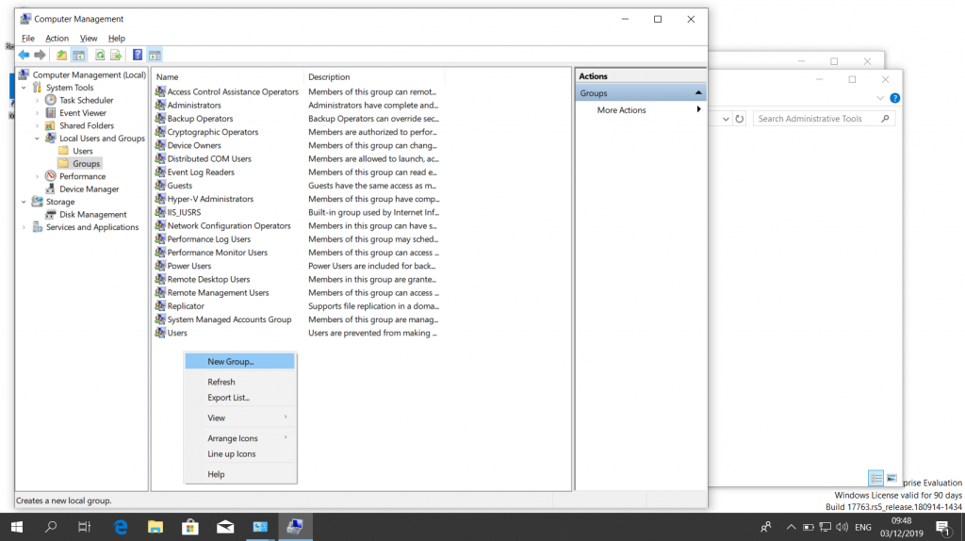Open the View menu in menu bar
The height and width of the screenshot is (541, 965).
pyautogui.click(x=88, y=38)
